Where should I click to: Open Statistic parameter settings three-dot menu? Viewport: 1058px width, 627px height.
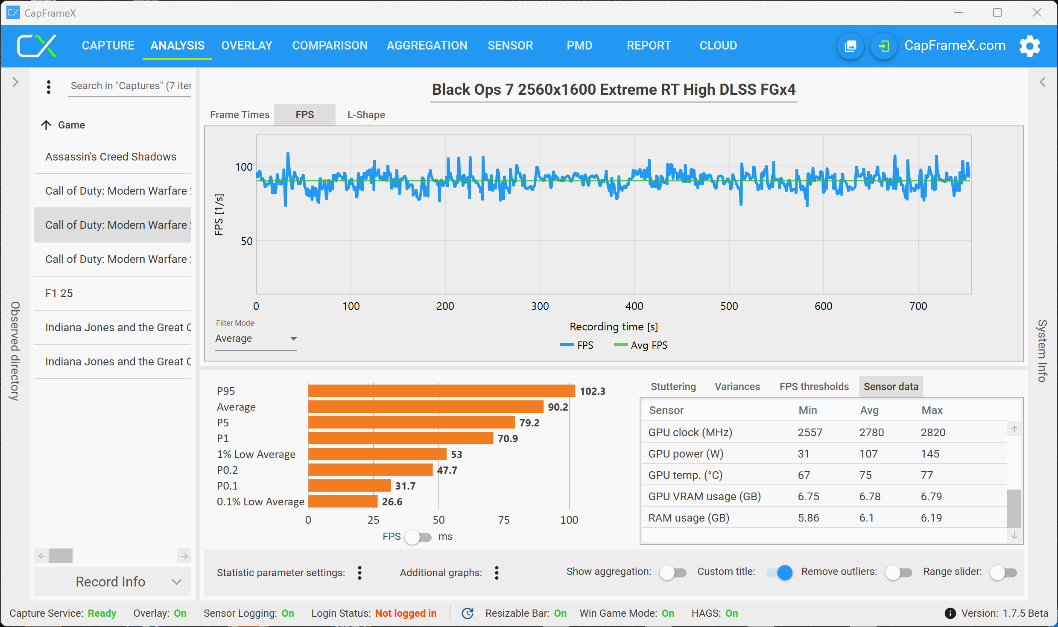(x=359, y=572)
